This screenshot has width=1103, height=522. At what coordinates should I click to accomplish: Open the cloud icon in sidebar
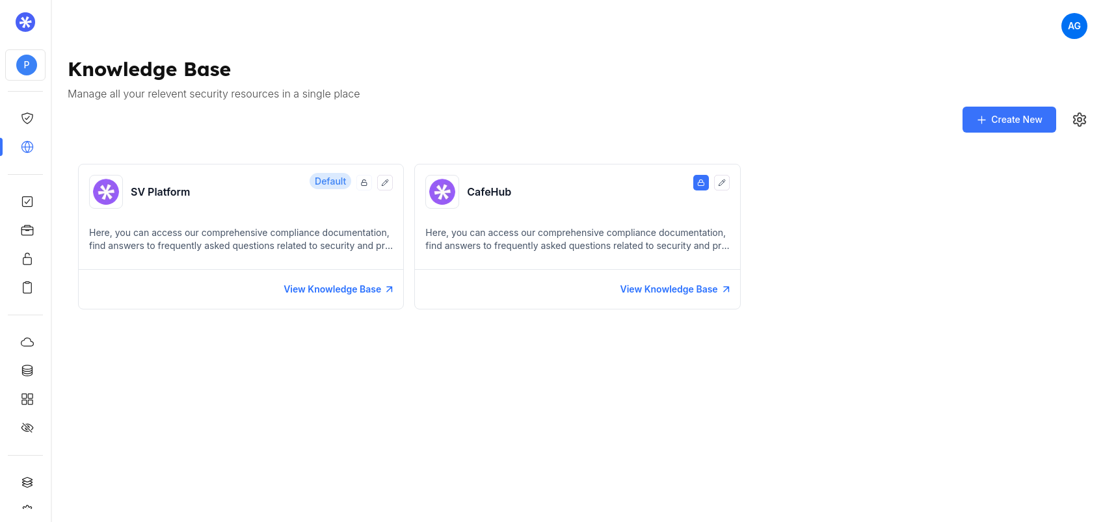click(27, 342)
